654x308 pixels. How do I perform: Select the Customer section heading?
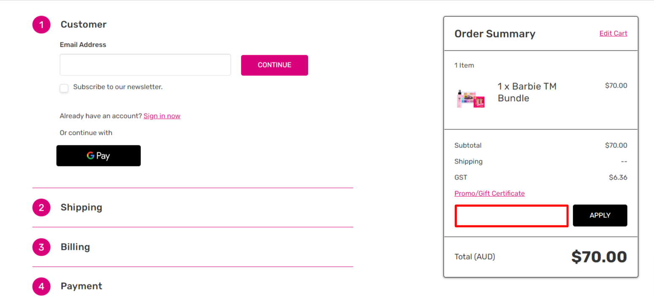point(83,24)
